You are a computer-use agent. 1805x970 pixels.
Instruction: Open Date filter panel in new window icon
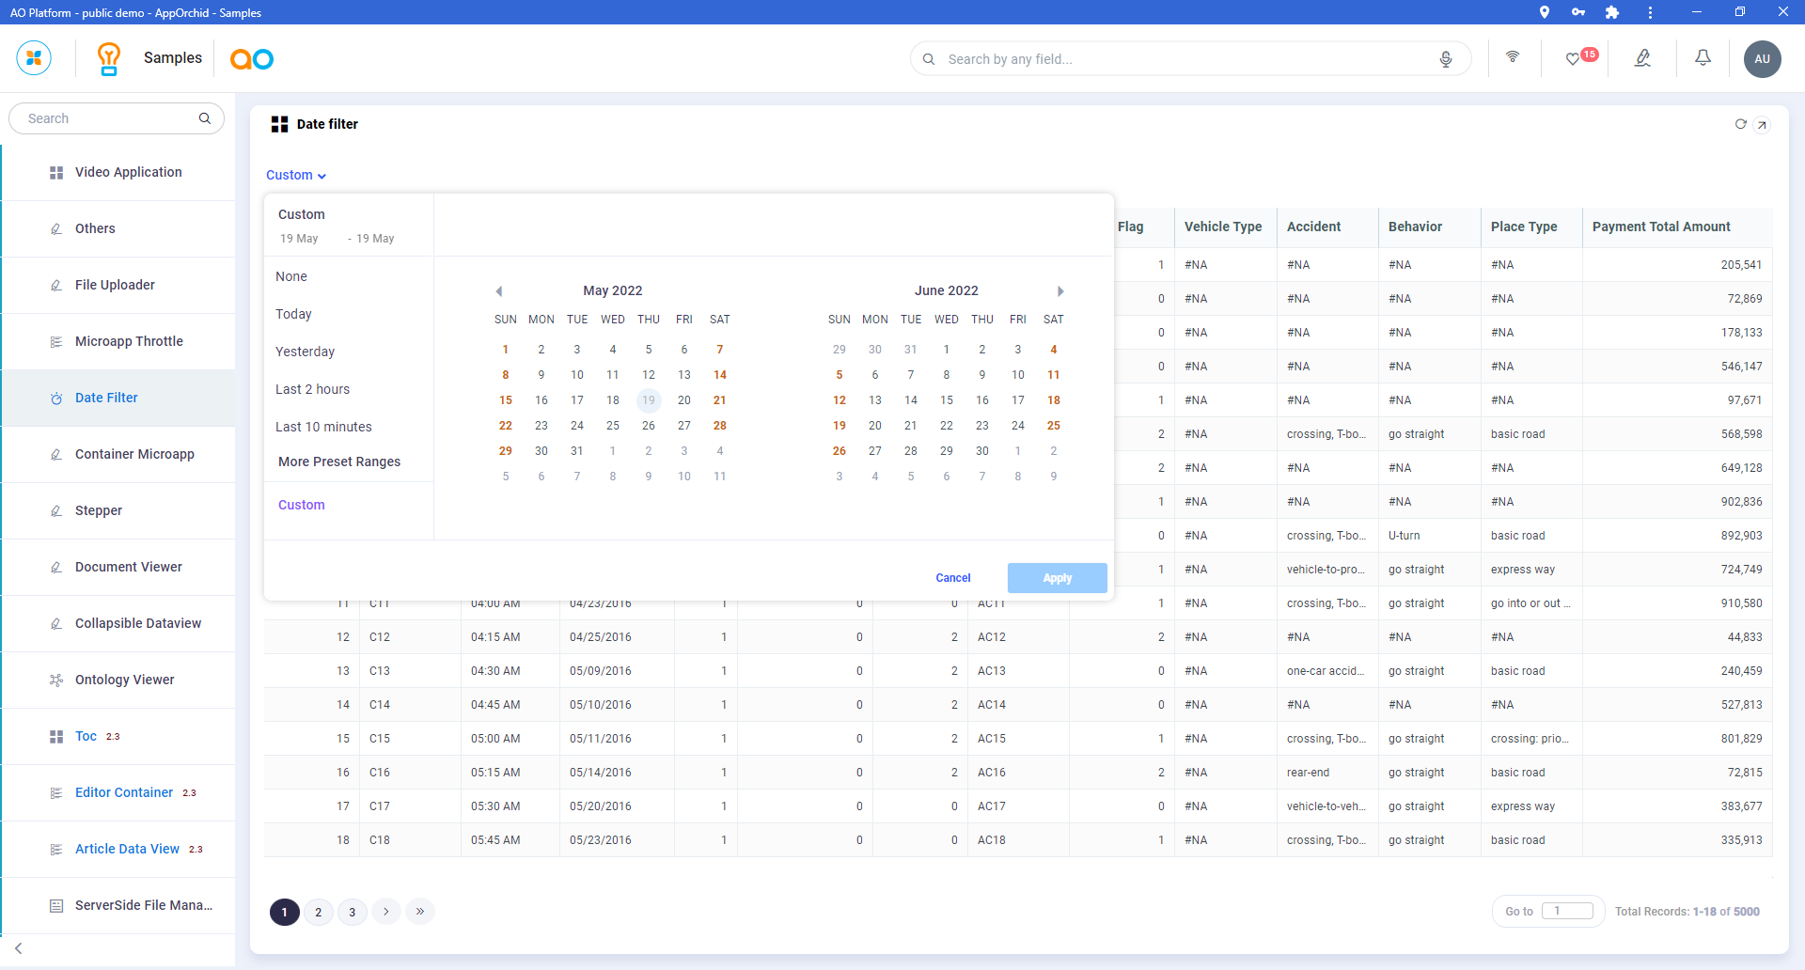1763,124
